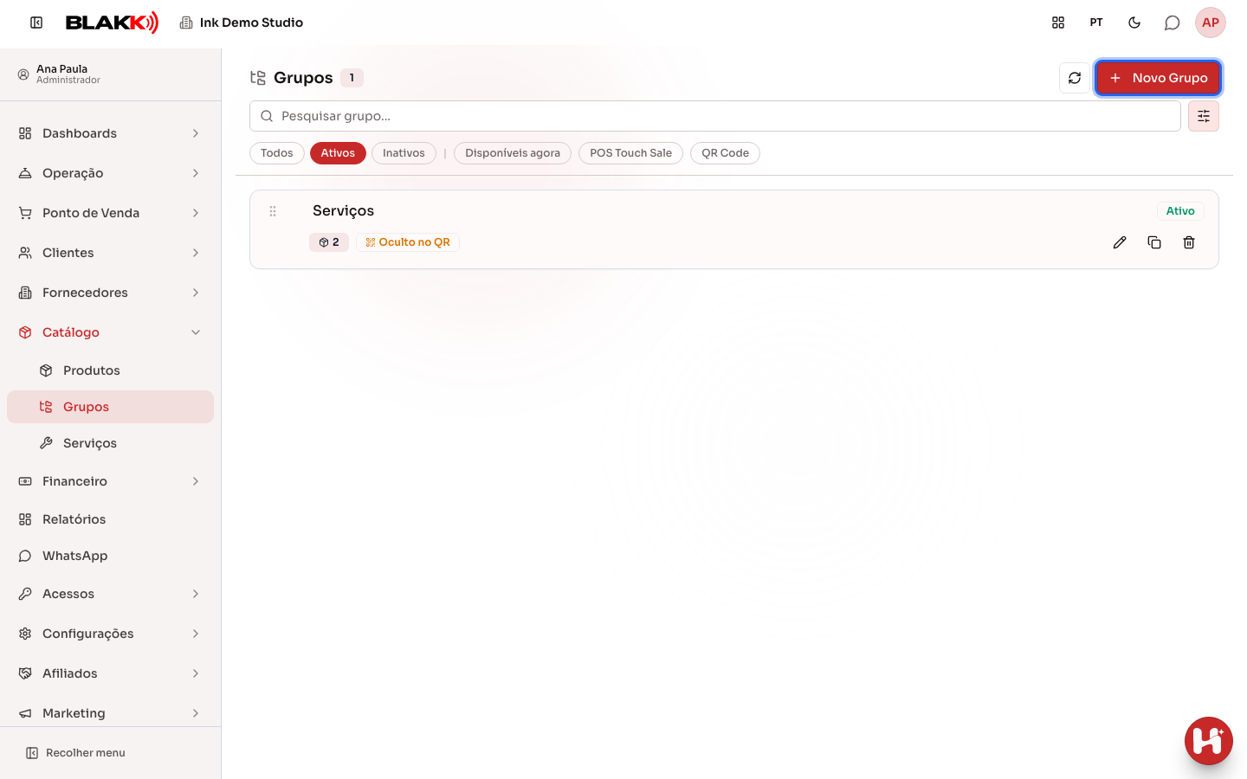1247x779 pixels.
Task: Switch to dark mode with moon icon
Action: coord(1134,23)
